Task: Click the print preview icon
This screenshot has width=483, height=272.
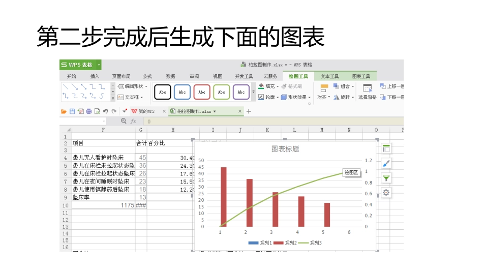Action: pyautogui.click(x=97, y=111)
